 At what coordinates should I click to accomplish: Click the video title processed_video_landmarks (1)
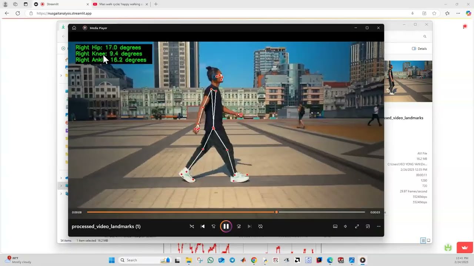tap(106, 226)
